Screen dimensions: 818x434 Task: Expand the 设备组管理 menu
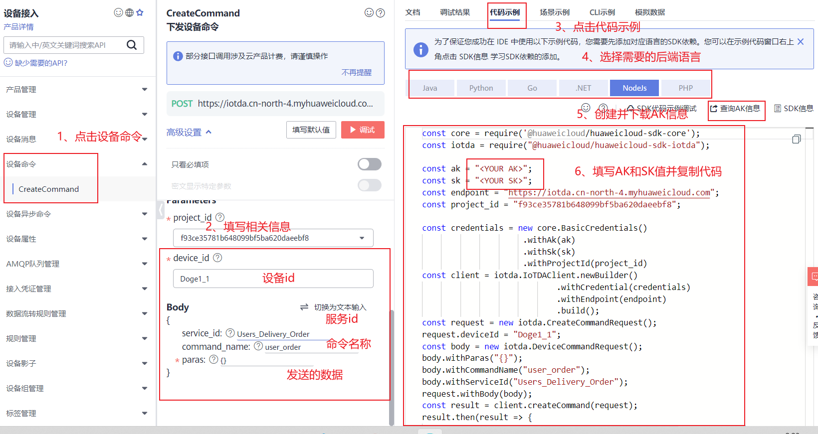point(78,388)
